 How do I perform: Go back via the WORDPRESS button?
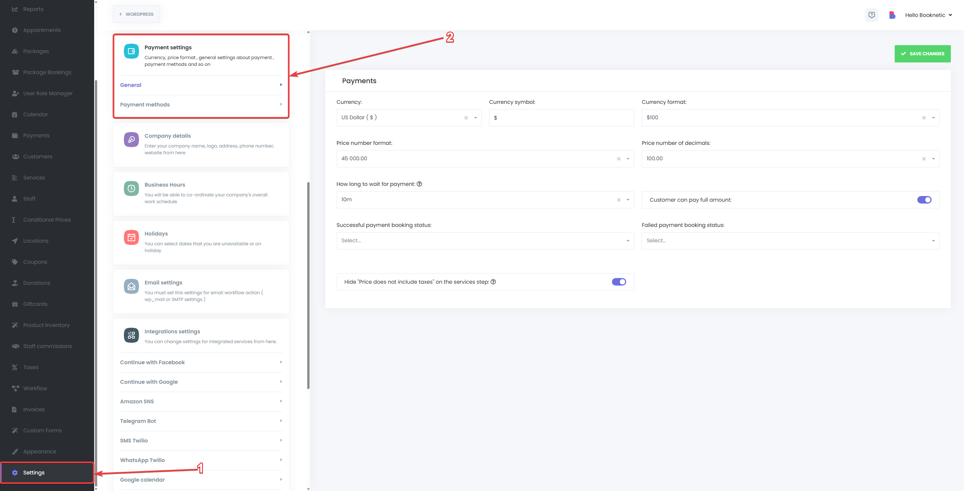pyautogui.click(x=136, y=14)
